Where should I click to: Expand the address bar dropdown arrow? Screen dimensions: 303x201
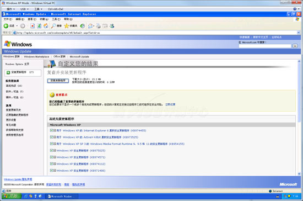(x=299, y=33)
